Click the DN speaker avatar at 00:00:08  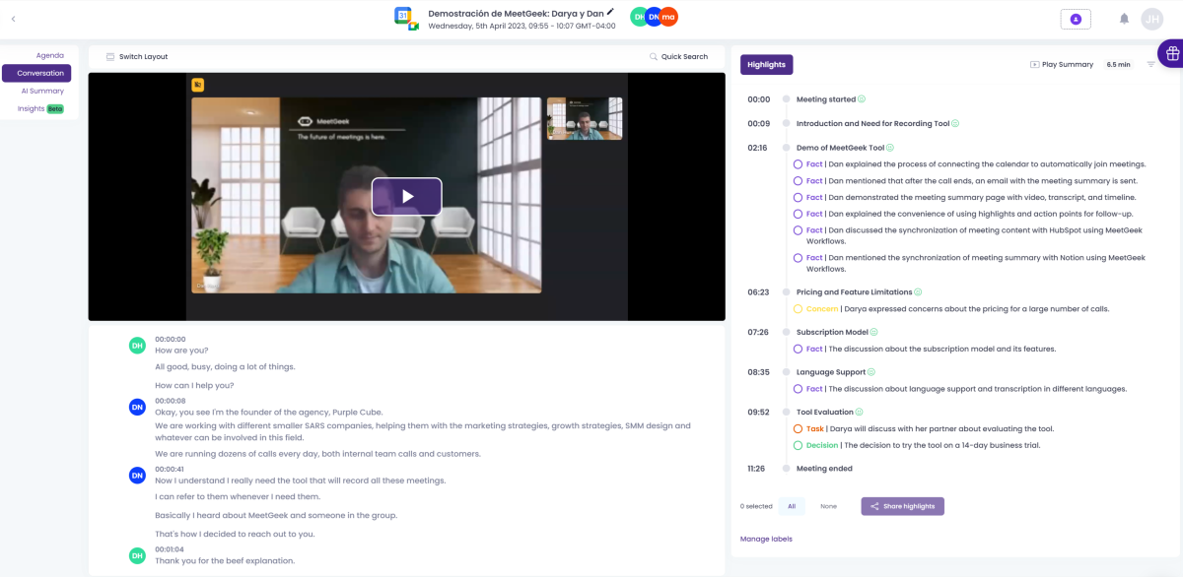138,407
